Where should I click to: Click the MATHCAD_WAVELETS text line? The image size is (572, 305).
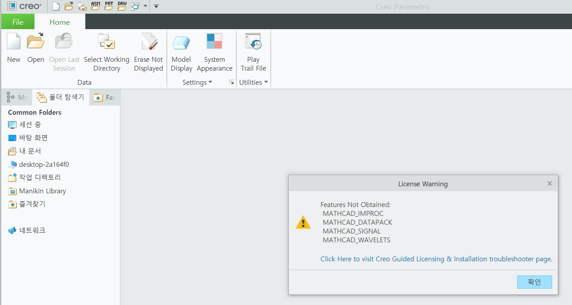point(357,240)
